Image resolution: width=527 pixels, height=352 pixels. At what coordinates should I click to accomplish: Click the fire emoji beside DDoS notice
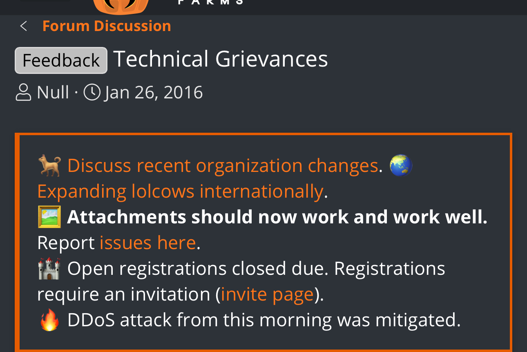[x=50, y=320]
